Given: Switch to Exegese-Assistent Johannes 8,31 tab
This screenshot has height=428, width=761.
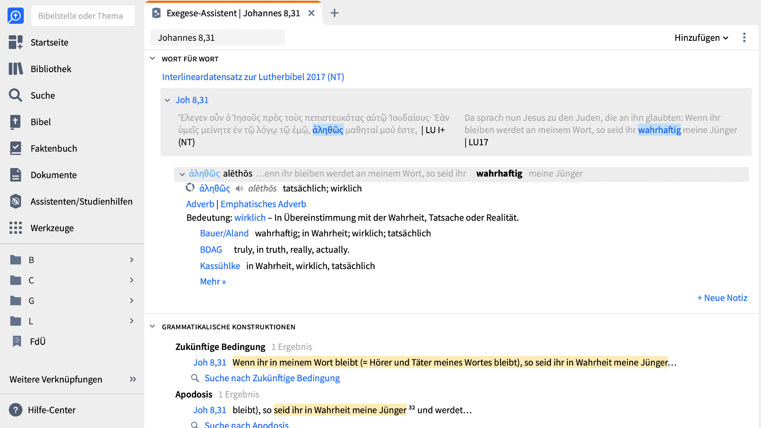Looking at the screenshot, I should 233,13.
